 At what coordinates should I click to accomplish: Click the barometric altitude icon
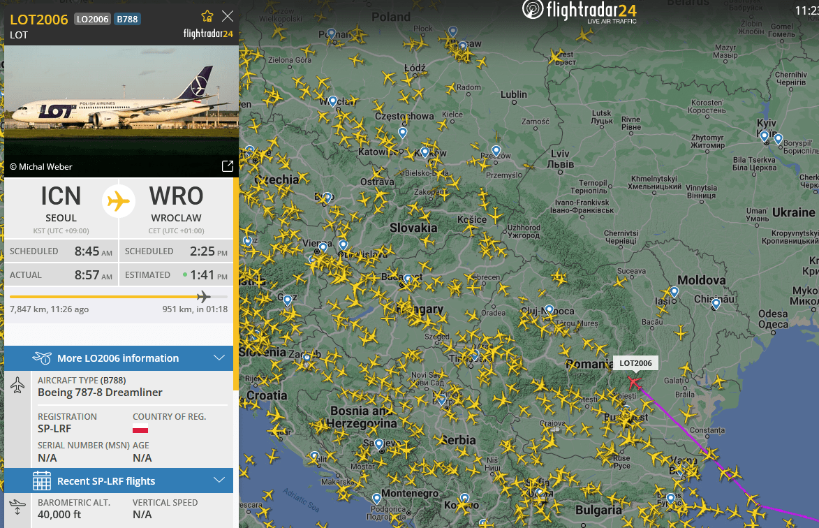17,507
